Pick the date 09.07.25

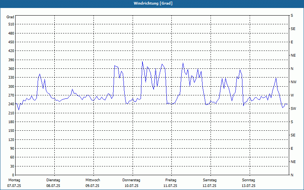92,186
